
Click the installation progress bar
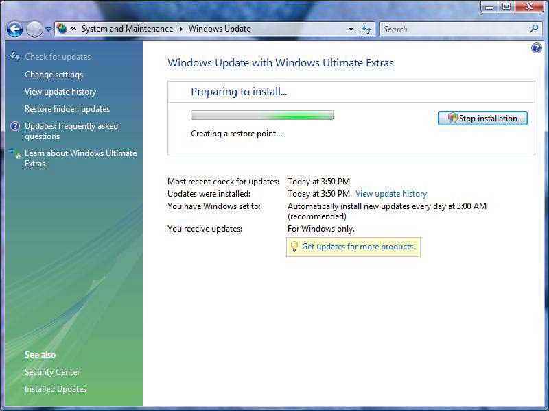coord(262,115)
